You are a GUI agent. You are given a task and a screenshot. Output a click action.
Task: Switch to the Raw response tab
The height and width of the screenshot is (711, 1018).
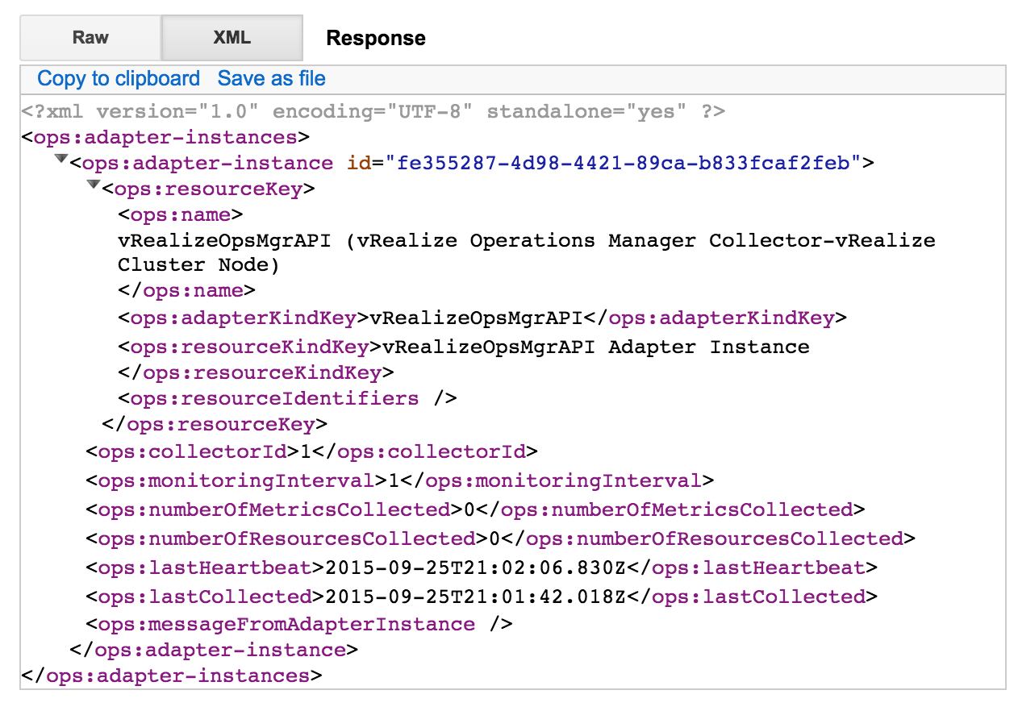90,38
